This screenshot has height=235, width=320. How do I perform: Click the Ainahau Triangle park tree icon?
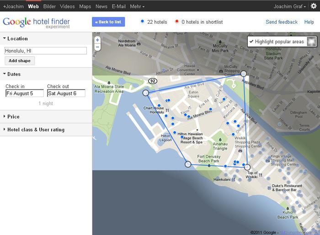point(220,140)
